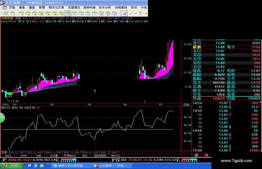
Task: Switch to 指标公式分享交流 taskbar window
Action: 71,166
